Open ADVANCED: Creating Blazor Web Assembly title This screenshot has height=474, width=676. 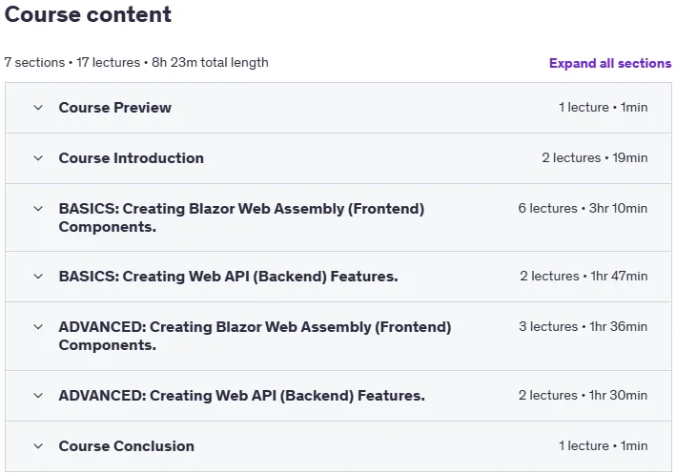(x=255, y=336)
